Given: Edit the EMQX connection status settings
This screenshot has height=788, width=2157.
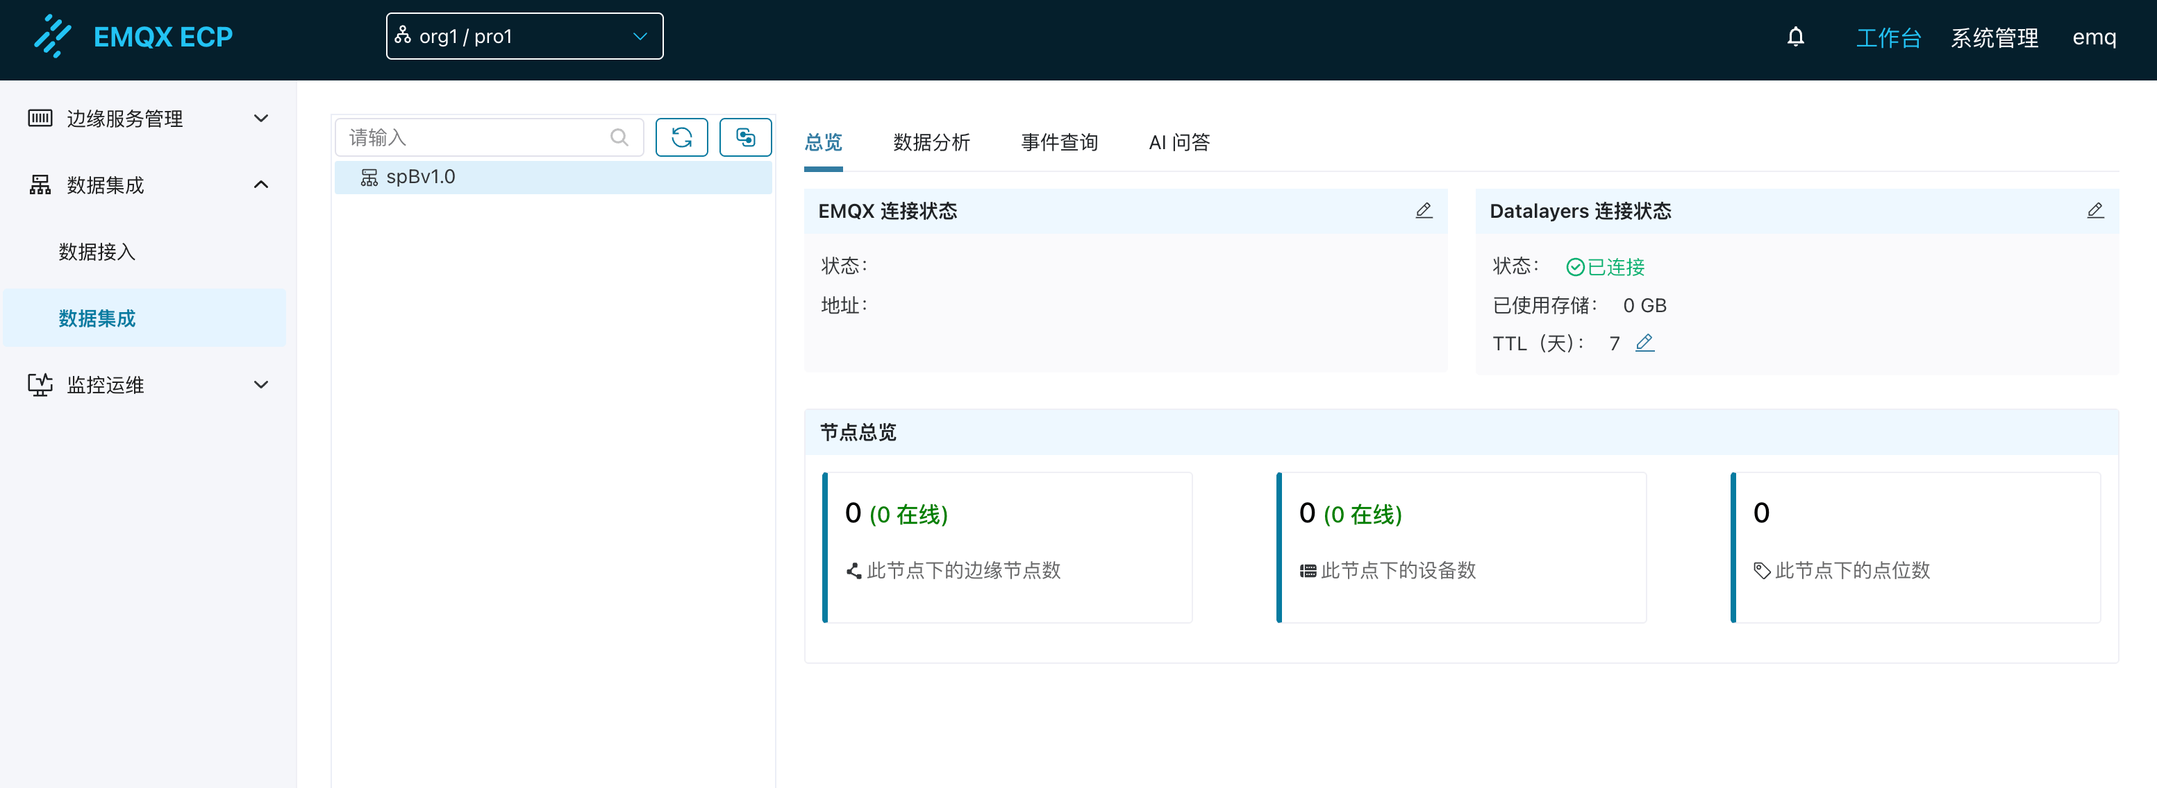Looking at the screenshot, I should pyautogui.click(x=1423, y=211).
